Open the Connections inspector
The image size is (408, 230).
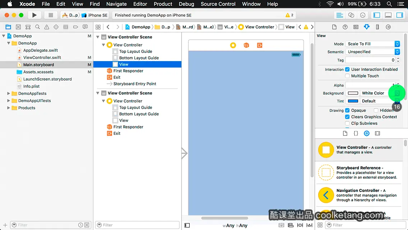click(388, 27)
